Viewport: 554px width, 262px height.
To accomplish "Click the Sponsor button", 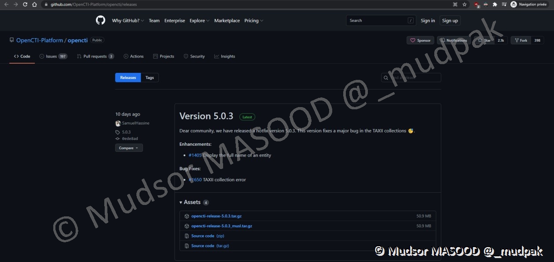I will click(x=420, y=40).
